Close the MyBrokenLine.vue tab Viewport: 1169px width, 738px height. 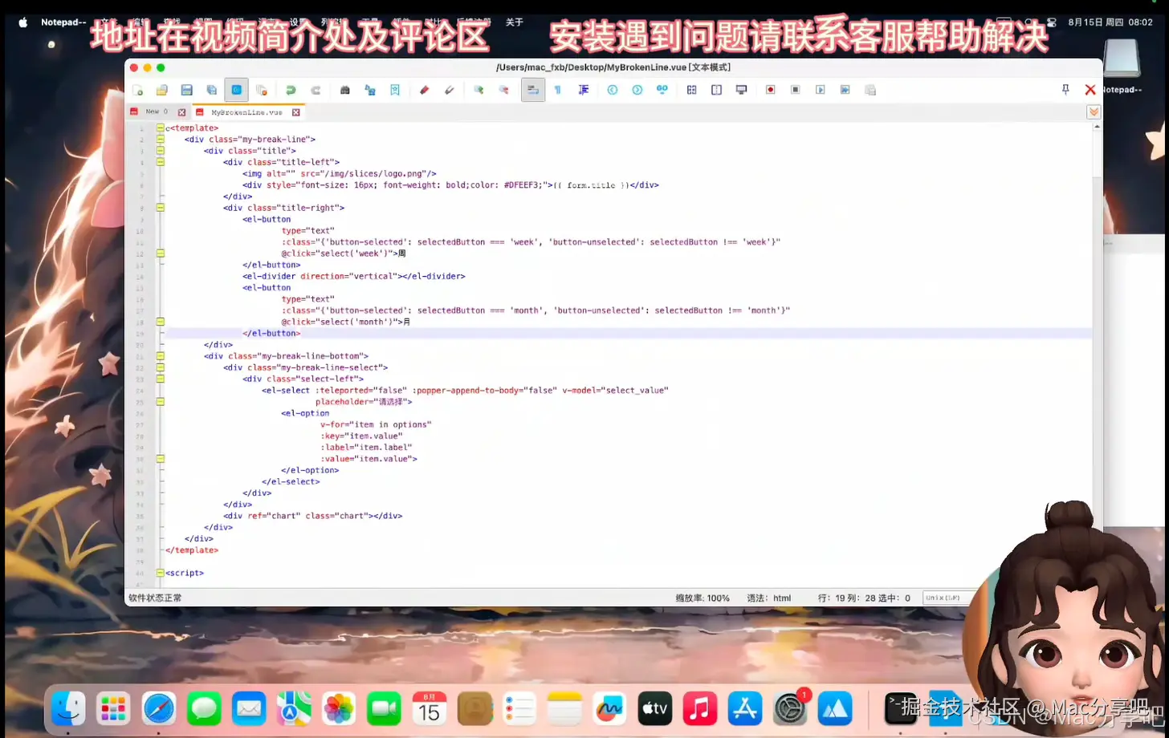pos(295,112)
